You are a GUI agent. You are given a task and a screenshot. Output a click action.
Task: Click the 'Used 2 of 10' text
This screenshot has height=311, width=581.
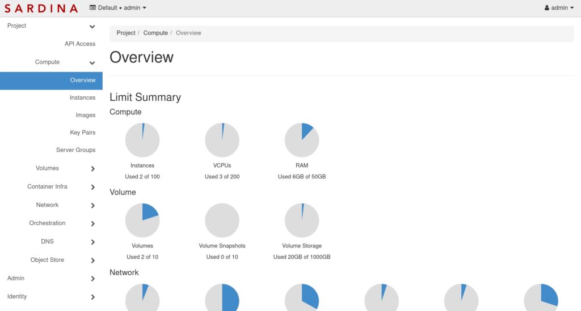pos(142,257)
